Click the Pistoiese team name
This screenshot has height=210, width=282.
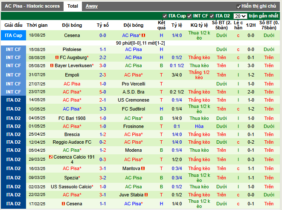(x=72, y=49)
